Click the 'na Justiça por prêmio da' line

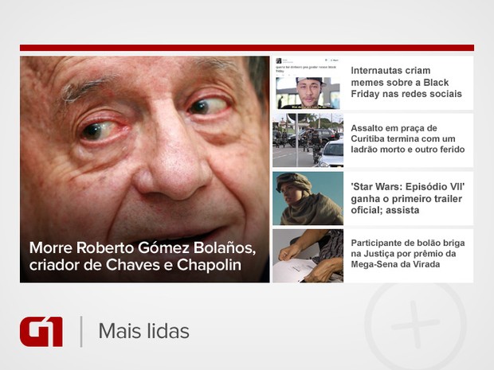pyautogui.click(x=403, y=254)
